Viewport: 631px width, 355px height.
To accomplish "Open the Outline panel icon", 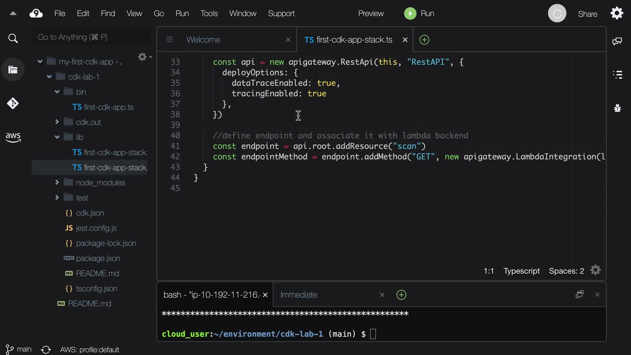I will coord(618,75).
